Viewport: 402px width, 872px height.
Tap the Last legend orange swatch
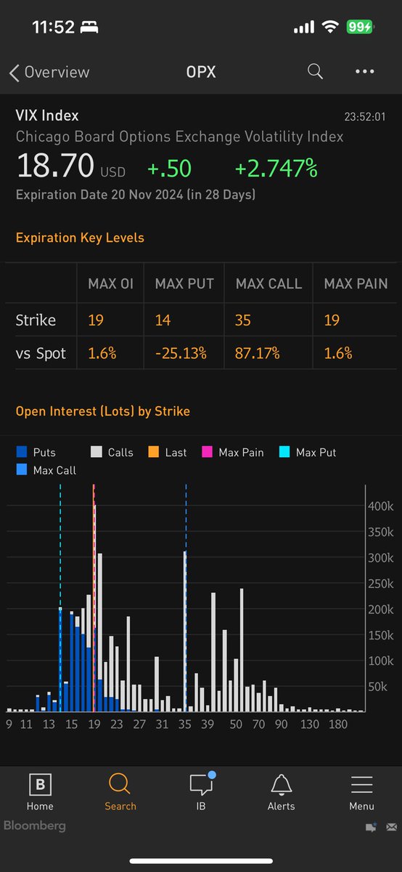pyautogui.click(x=152, y=452)
